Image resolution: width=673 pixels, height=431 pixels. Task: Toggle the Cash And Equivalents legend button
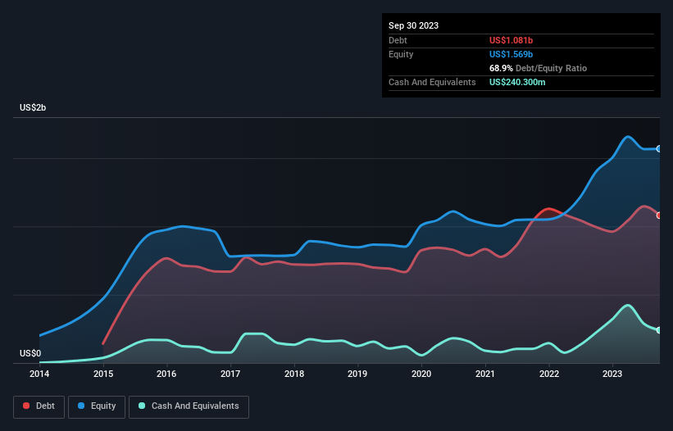coord(189,406)
